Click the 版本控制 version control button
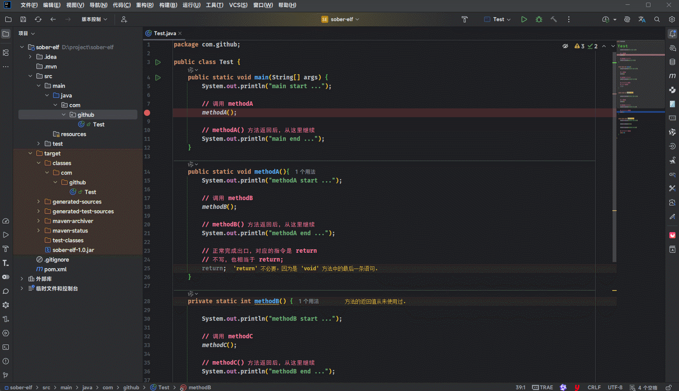The image size is (679, 391). click(94, 19)
